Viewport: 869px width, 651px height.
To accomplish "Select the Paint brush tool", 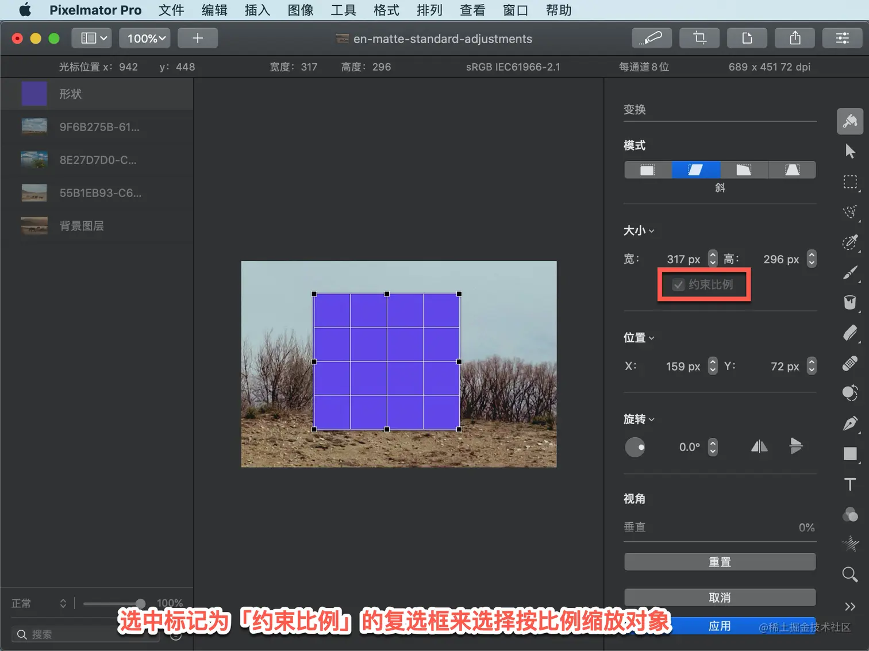I will (x=850, y=272).
